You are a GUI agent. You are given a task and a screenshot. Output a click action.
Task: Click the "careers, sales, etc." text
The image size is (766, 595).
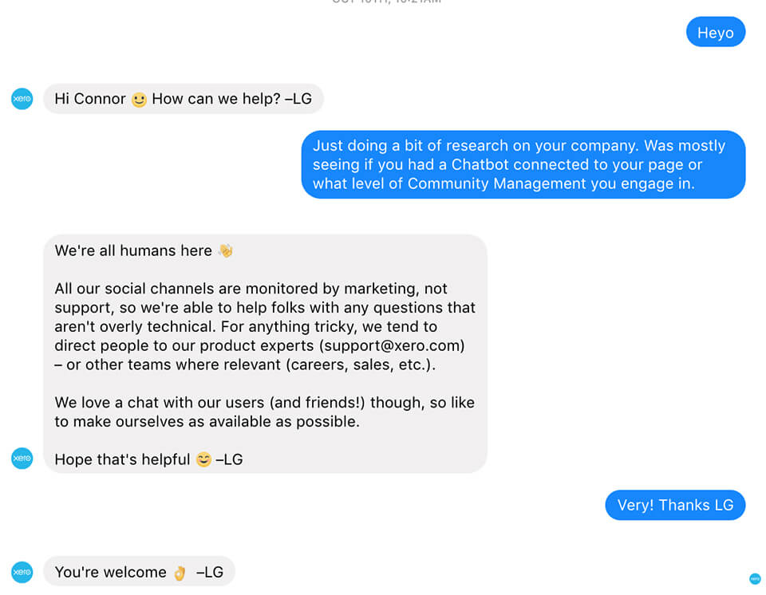pos(360,365)
